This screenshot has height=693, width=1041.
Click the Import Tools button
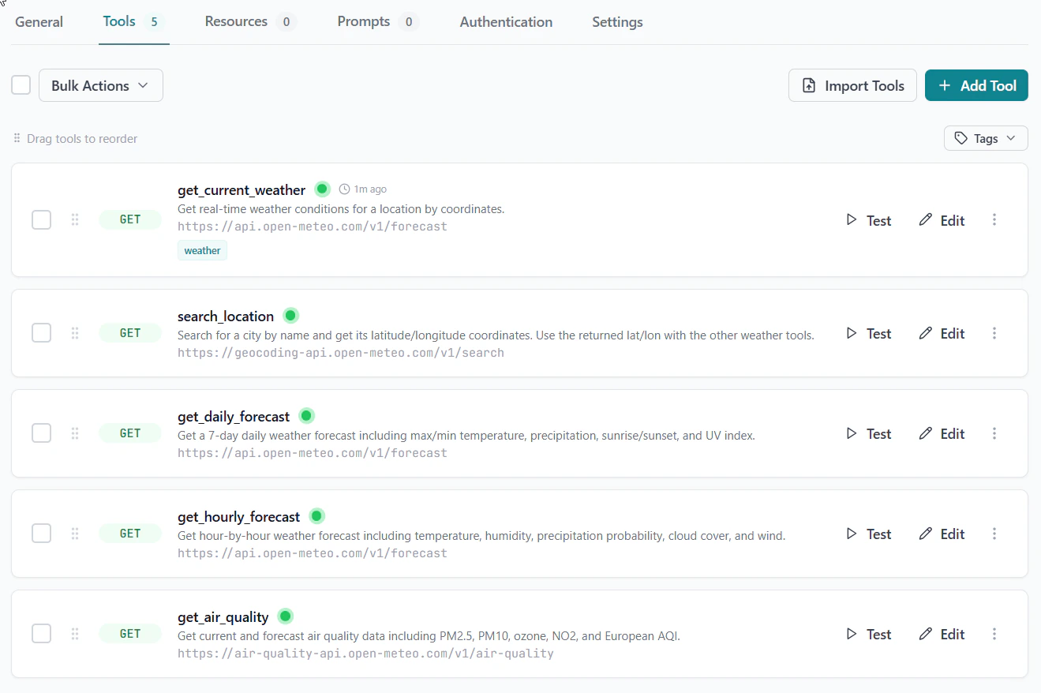(852, 85)
